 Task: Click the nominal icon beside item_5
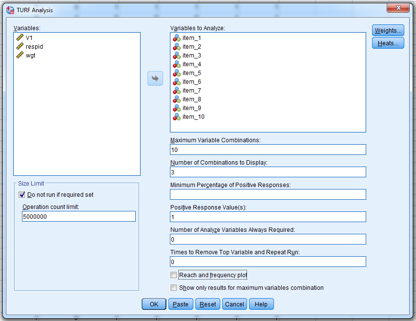[176, 73]
